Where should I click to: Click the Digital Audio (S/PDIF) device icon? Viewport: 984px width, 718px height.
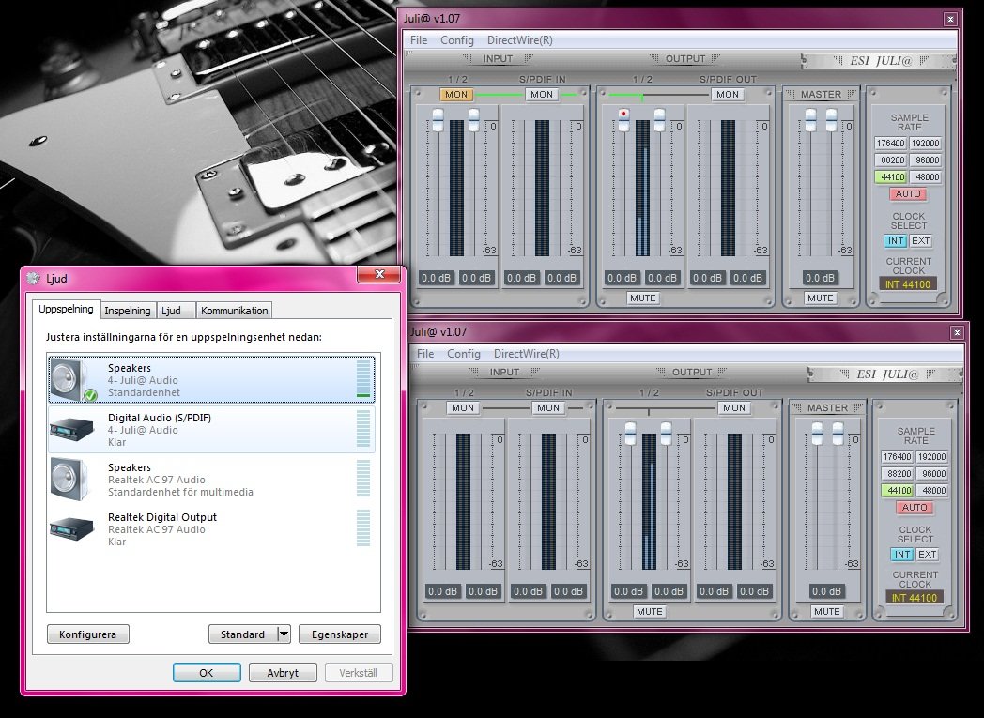coord(72,429)
